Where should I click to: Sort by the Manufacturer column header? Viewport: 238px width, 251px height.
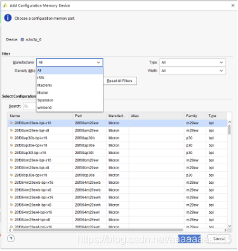click(x=117, y=116)
